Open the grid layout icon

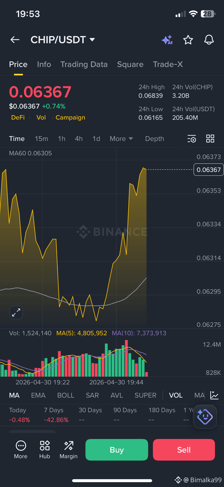tap(210, 139)
